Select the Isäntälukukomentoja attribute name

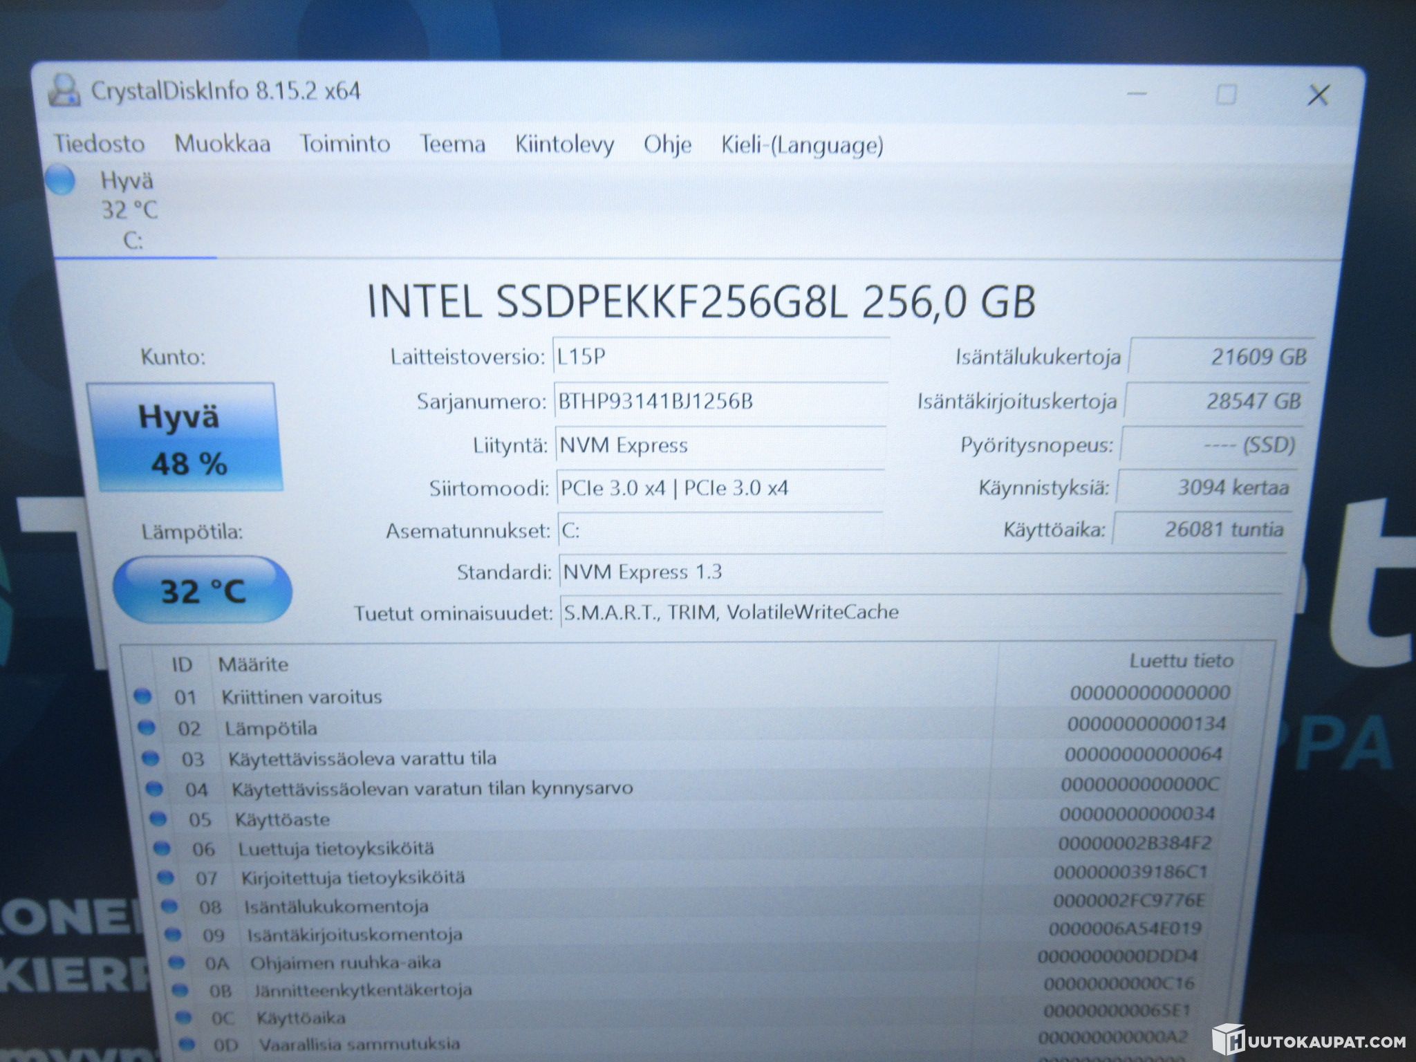[336, 906]
